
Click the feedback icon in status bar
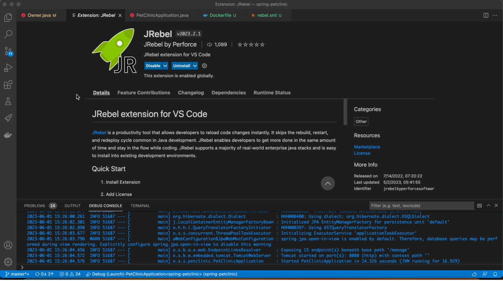click(485, 274)
